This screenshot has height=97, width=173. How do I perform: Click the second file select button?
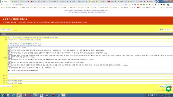(x=11, y=83)
